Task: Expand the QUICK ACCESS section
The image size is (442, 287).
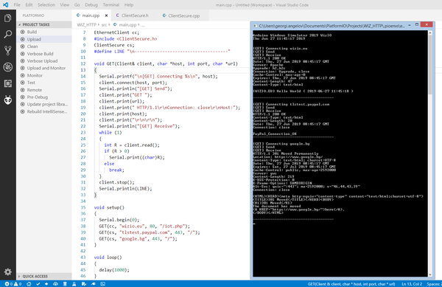Action: pyautogui.click(x=44, y=276)
